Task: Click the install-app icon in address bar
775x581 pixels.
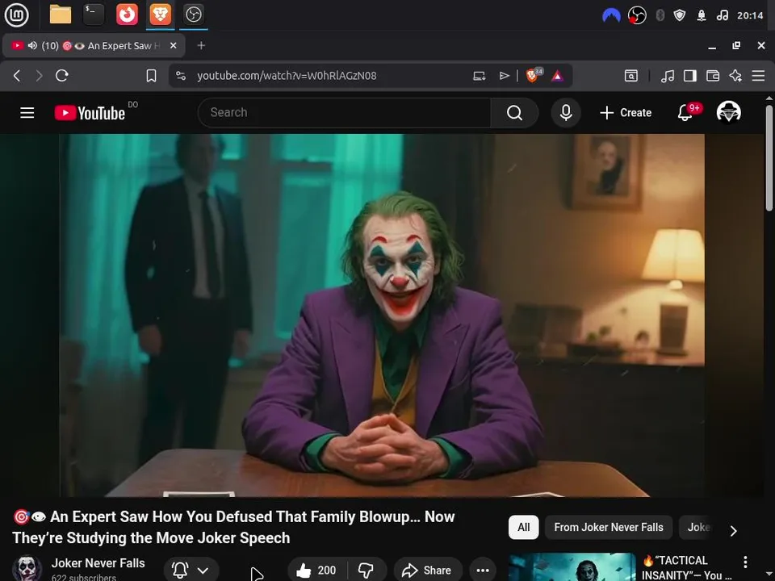Action: 479,76
